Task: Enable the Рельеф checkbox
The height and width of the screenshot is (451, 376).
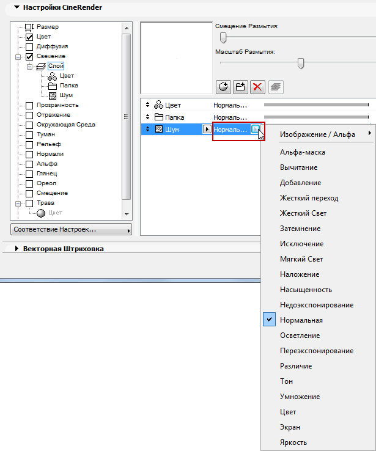Action: coord(29,145)
